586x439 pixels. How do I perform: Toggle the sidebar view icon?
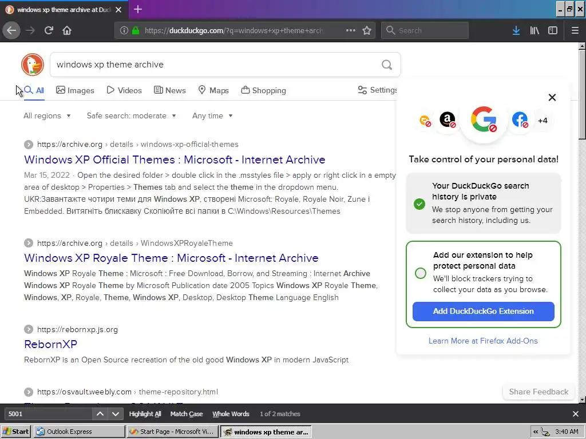pyautogui.click(x=553, y=30)
